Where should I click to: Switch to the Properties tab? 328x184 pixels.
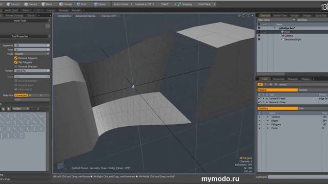coord(278,79)
